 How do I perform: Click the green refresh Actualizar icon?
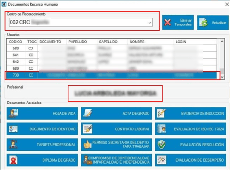[x=204, y=23]
